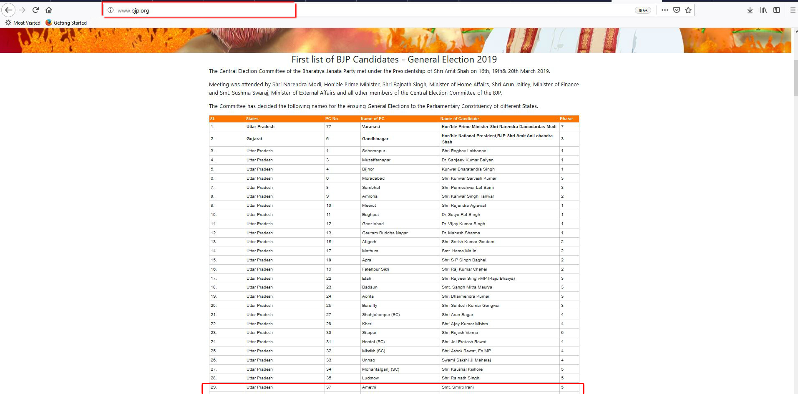Select the Gandhinagar constituency cell

pyautogui.click(x=400, y=139)
